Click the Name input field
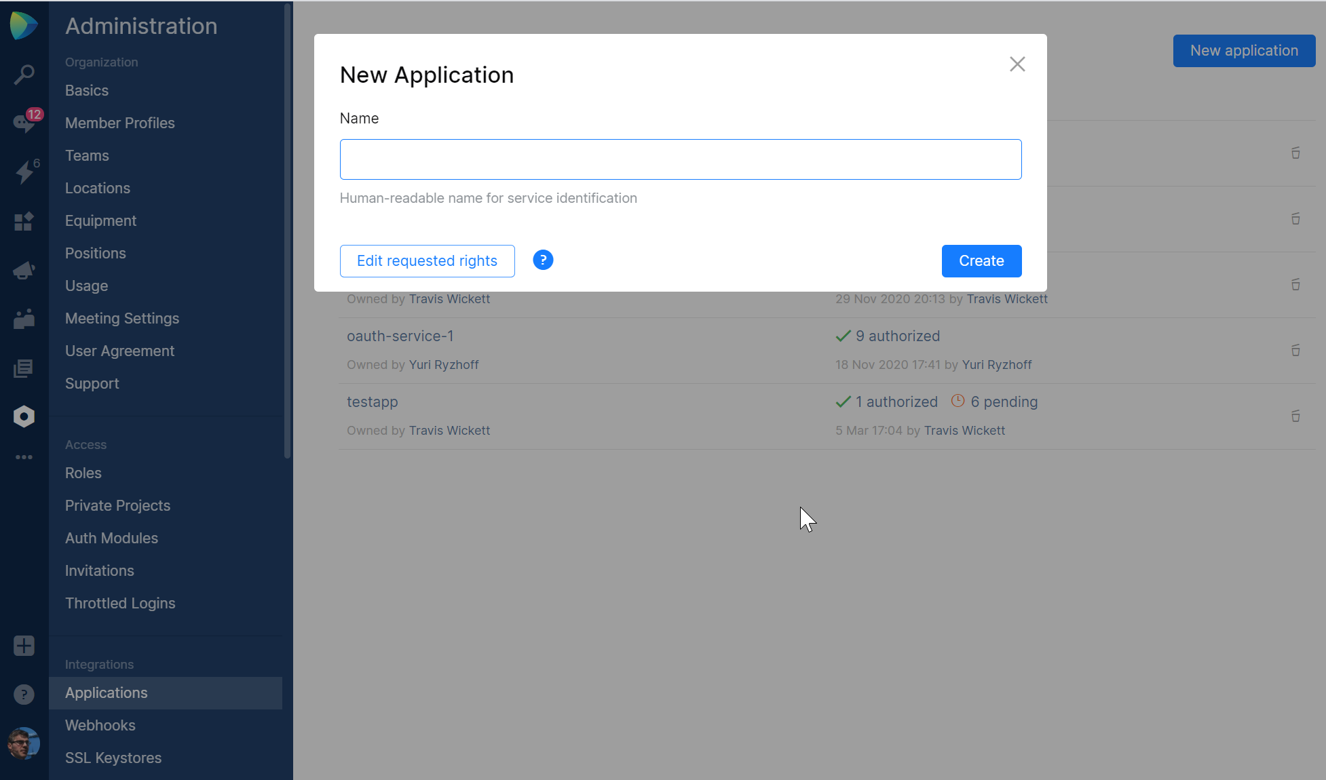Screen dimensions: 1326x780 pos(680,159)
